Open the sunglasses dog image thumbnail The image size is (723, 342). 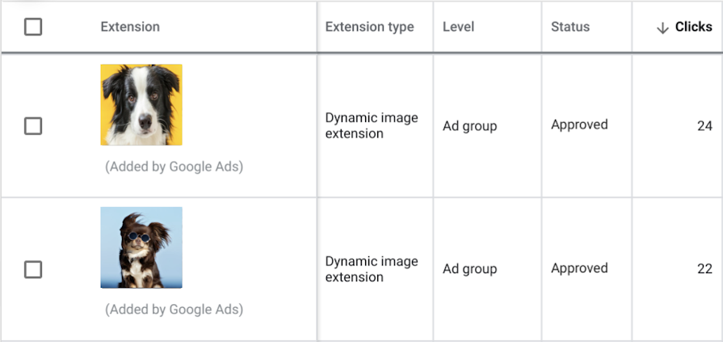click(141, 247)
